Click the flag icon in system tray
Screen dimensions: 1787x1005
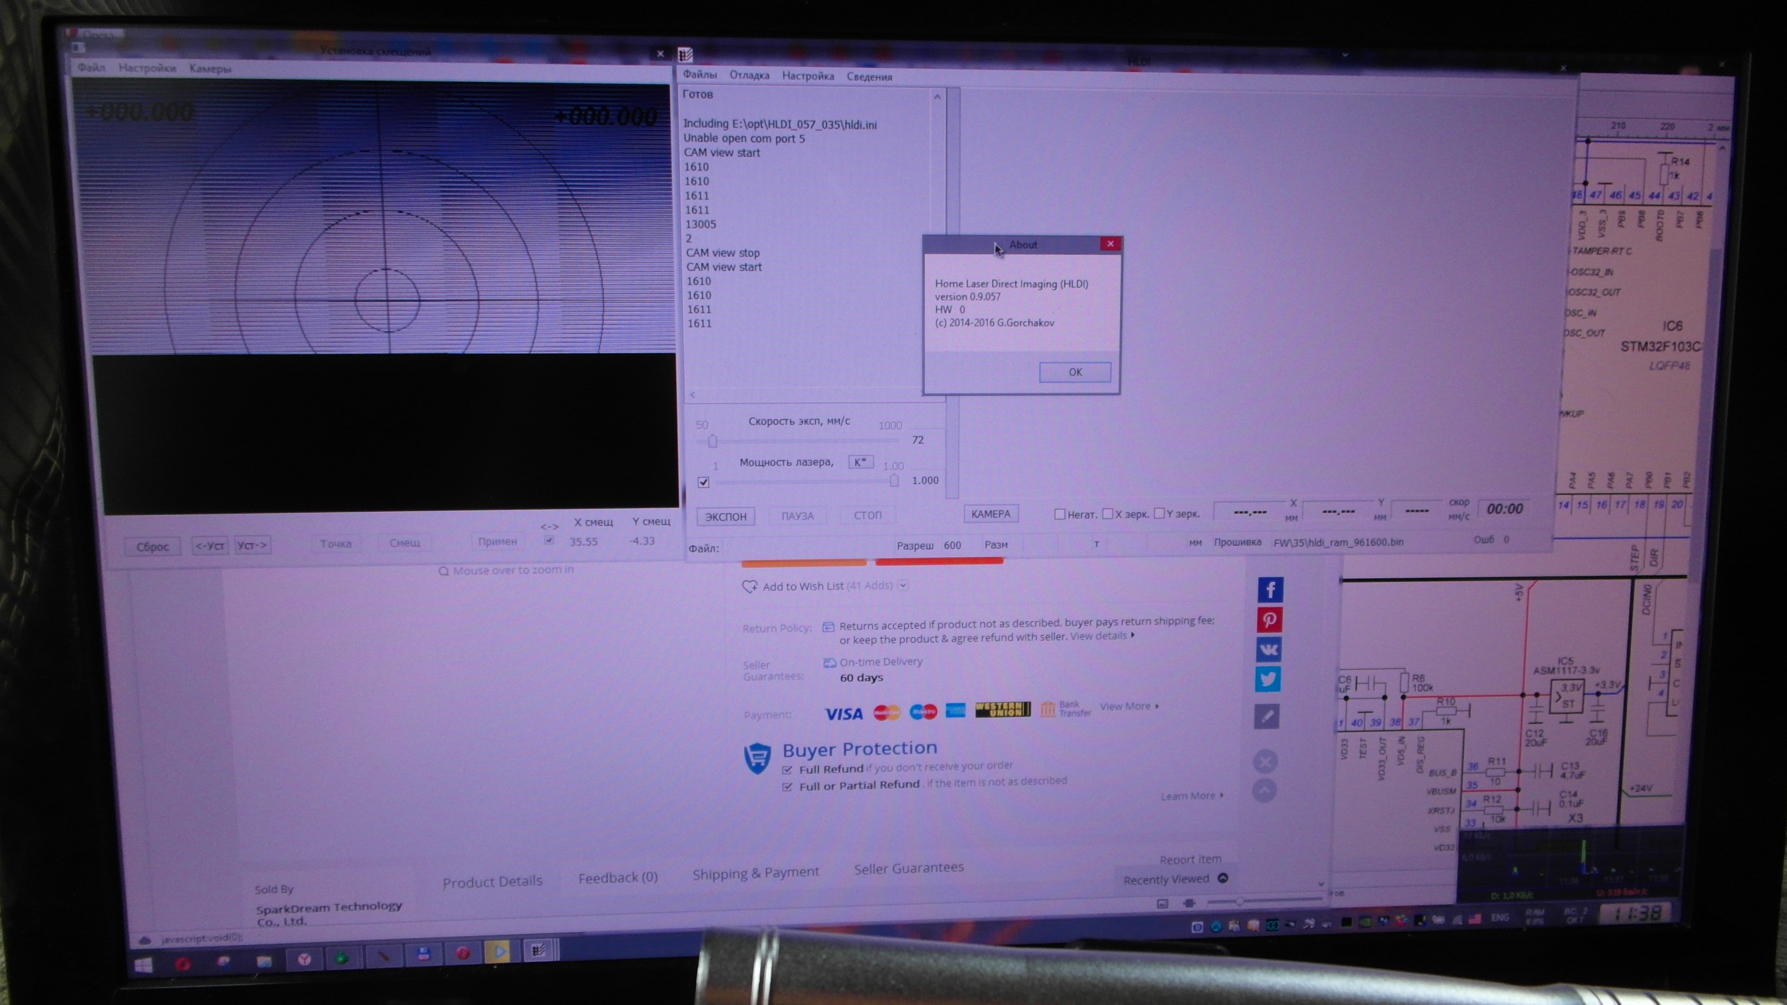tap(1475, 918)
